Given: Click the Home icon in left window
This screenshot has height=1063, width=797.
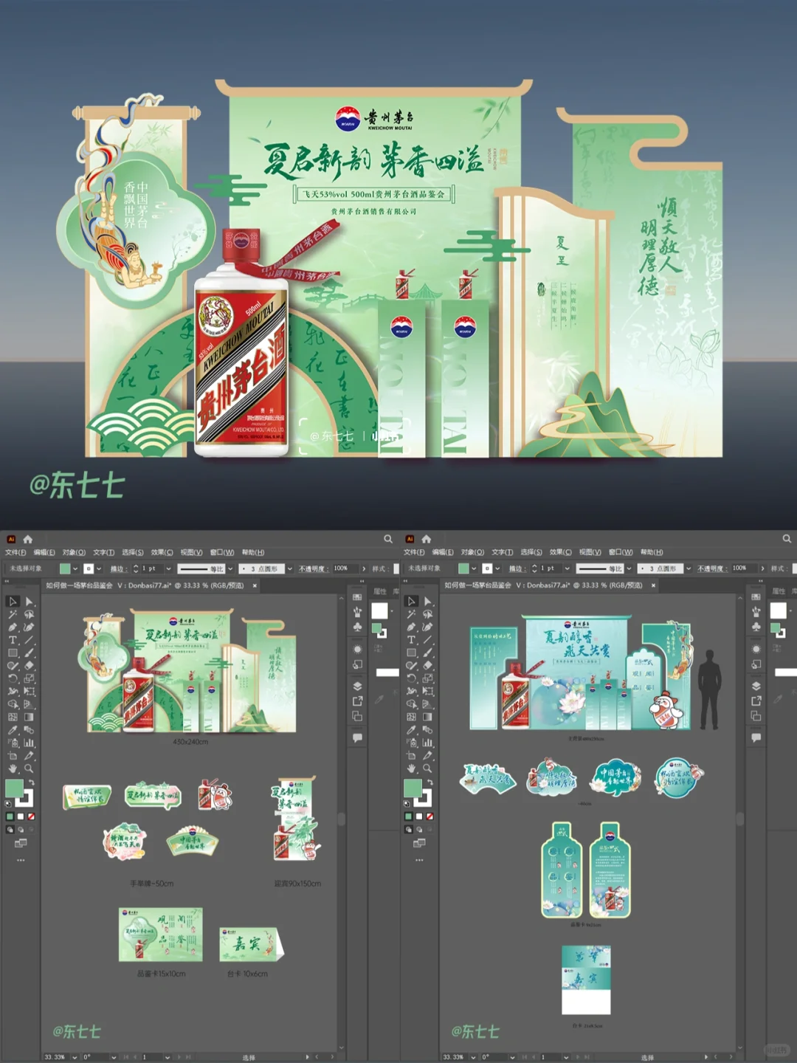Looking at the screenshot, I should [x=28, y=539].
